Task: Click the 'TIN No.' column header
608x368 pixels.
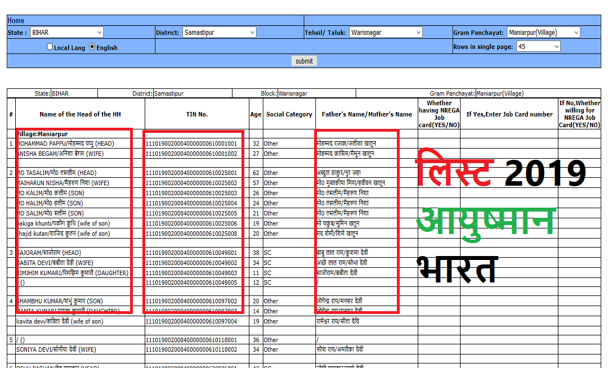Action: tap(197, 114)
